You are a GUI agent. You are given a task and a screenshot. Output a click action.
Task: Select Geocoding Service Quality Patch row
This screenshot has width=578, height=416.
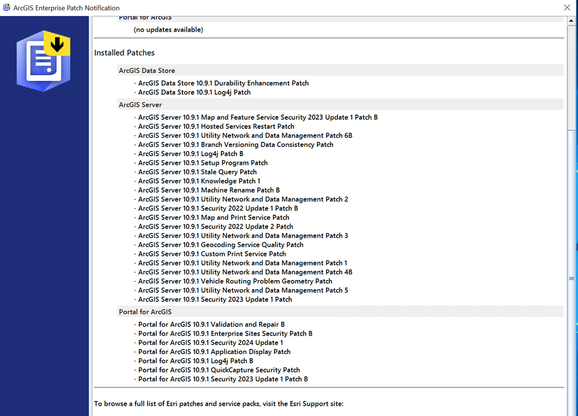click(218, 245)
